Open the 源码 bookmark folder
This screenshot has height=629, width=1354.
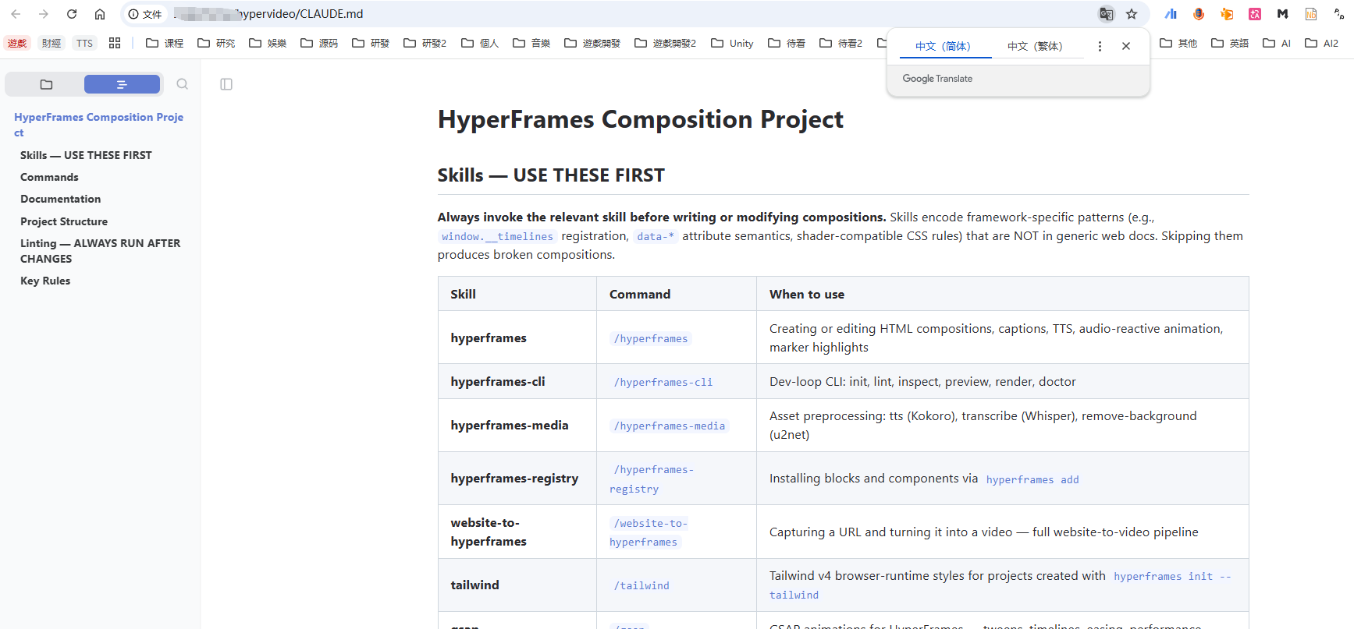click(x=319, y=43)
